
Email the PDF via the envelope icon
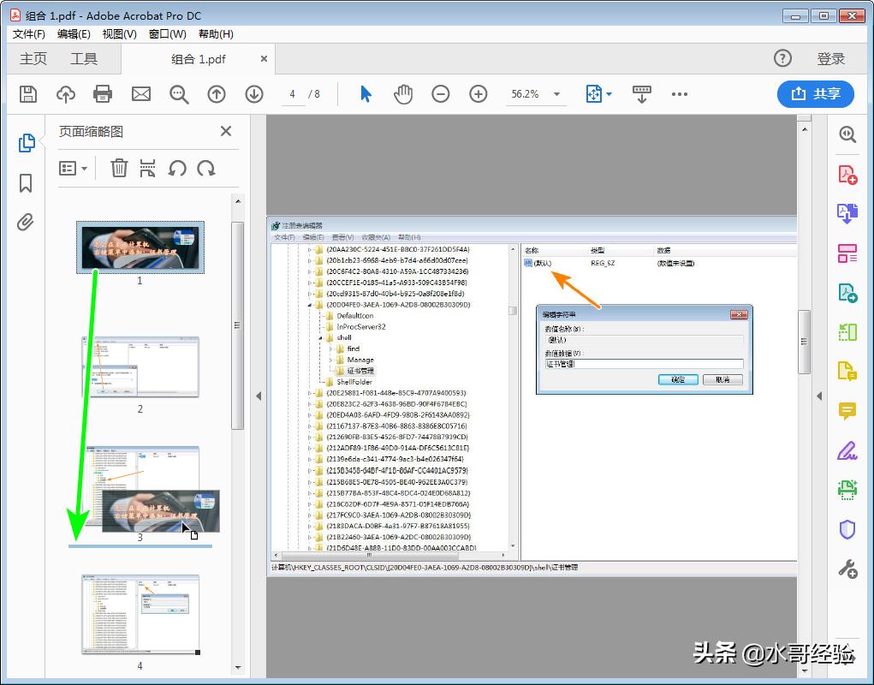point(140,94)
